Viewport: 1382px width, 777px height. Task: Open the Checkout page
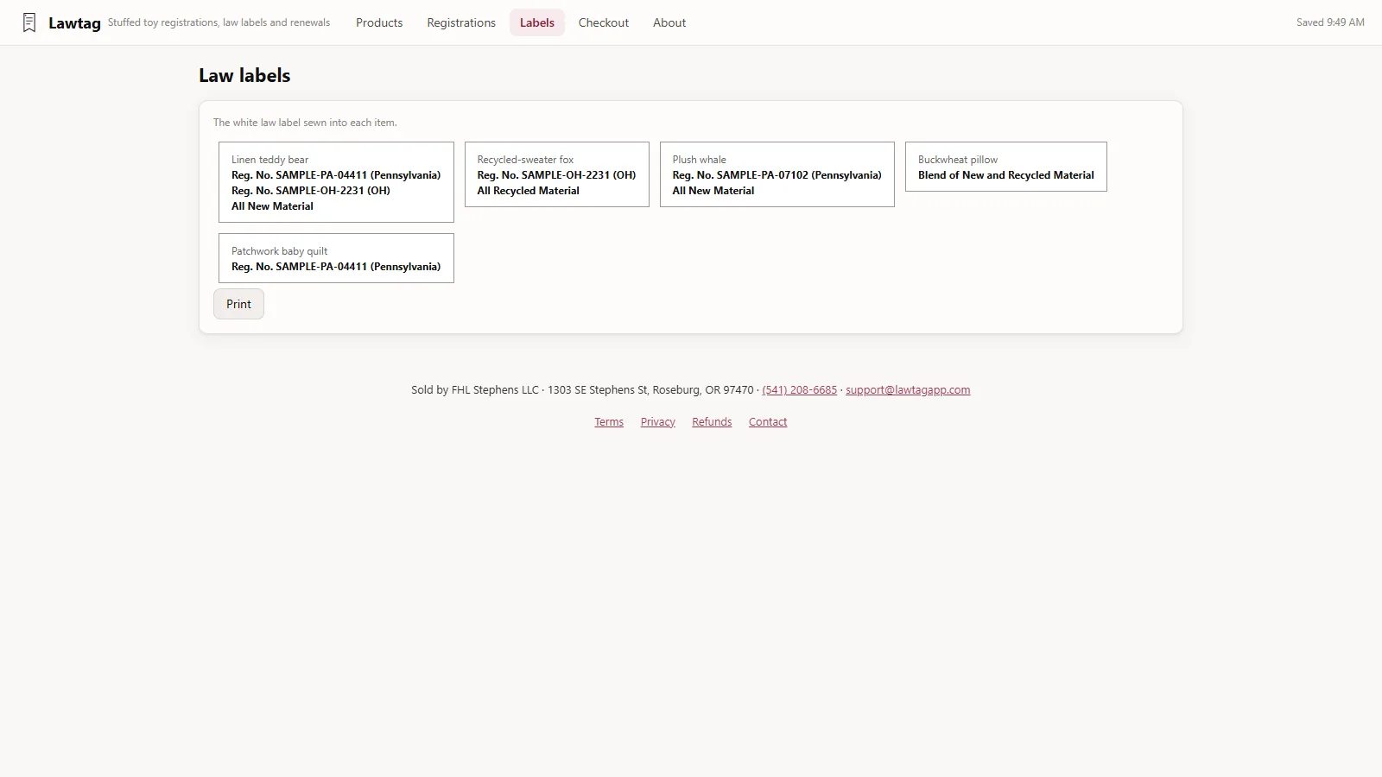click(x=604, y=22)
